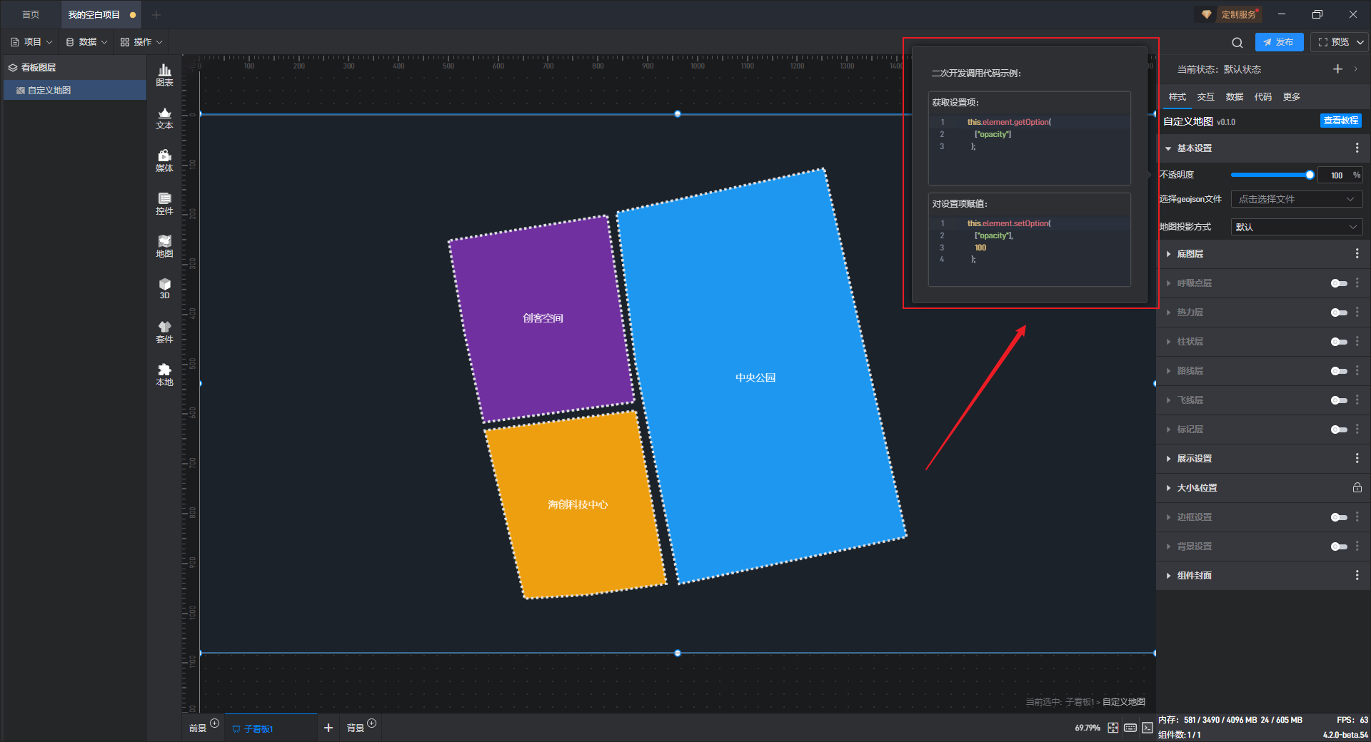This screenshot has width=1371, height=742.
Task: Switch to the 交互 tab
Action: 1205,97
